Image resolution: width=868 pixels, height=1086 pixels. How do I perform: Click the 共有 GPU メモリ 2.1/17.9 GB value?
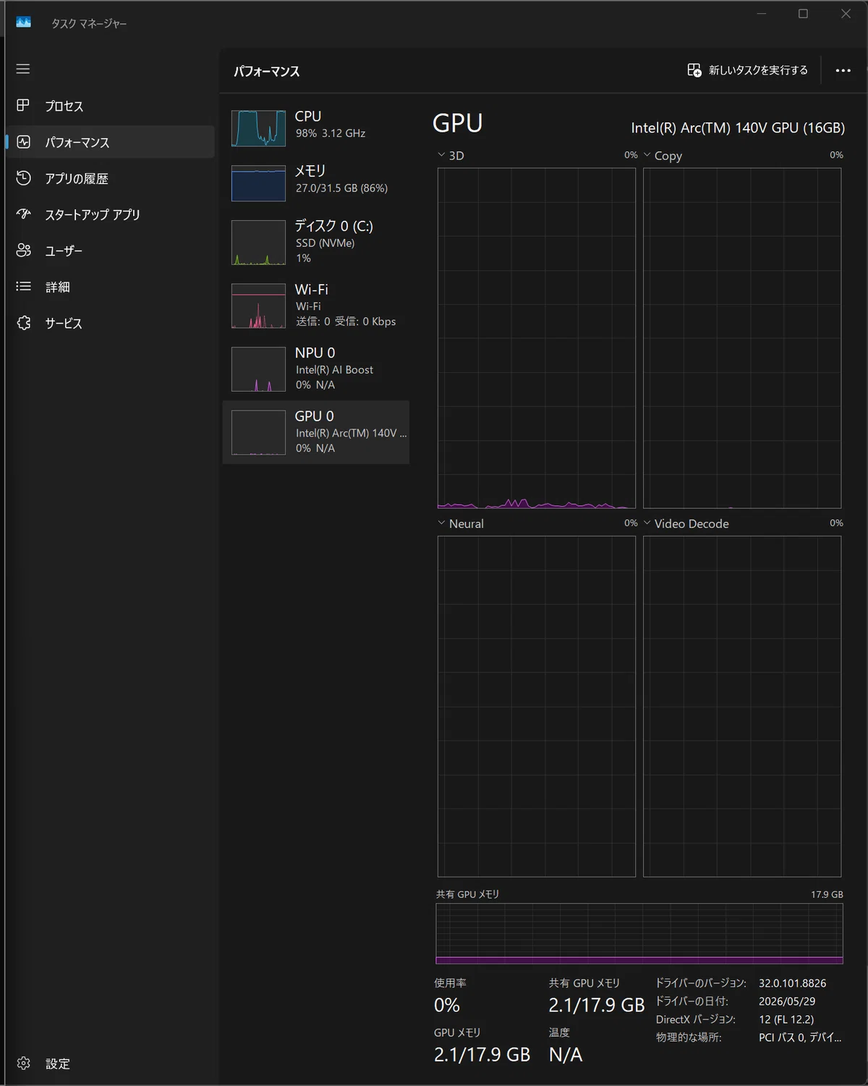pos(597,1005)
